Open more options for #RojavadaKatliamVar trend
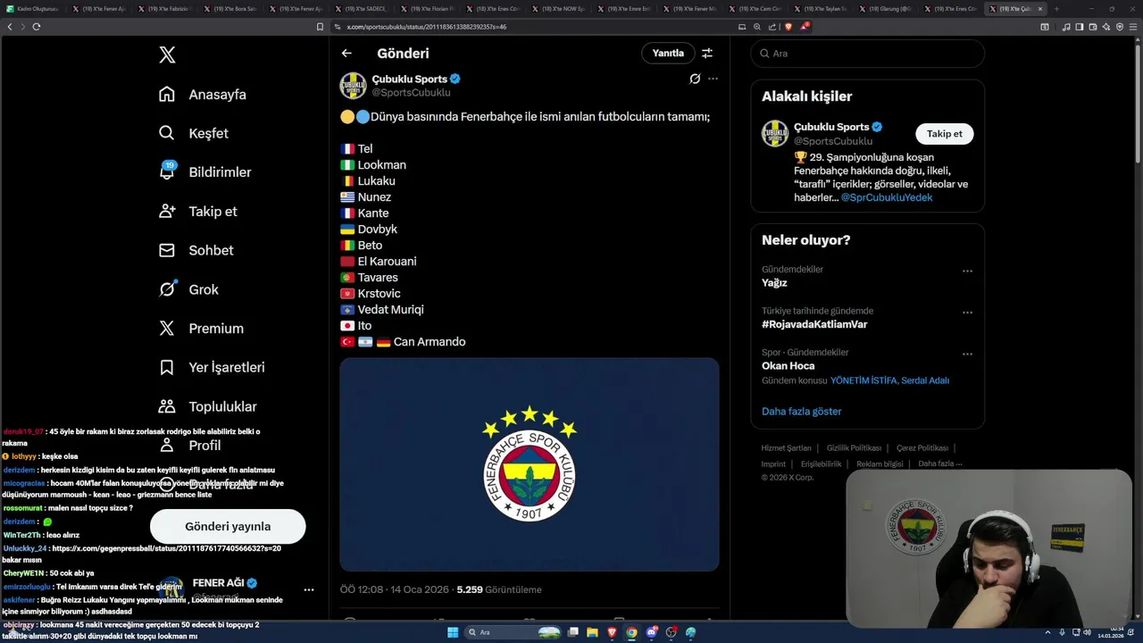 pos(967,313)
